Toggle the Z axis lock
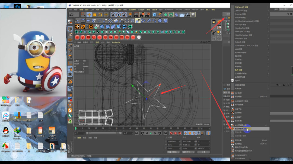Viewport: 293px width, 164px height. click(124, 15)
